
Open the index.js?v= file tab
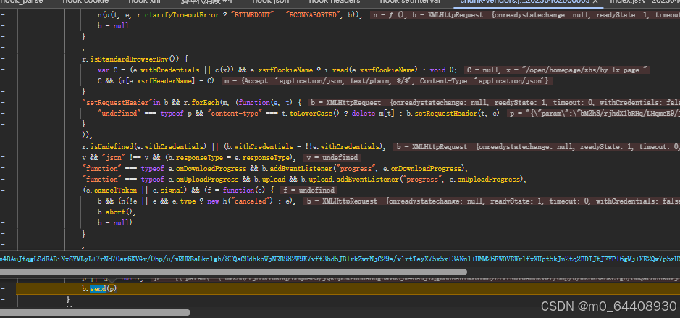pos(645,1)
